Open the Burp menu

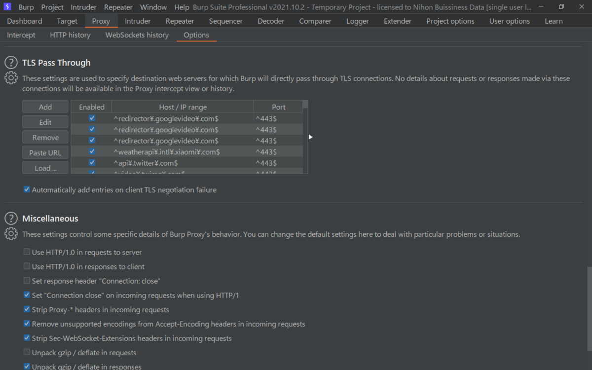click(x=26, y=7)
